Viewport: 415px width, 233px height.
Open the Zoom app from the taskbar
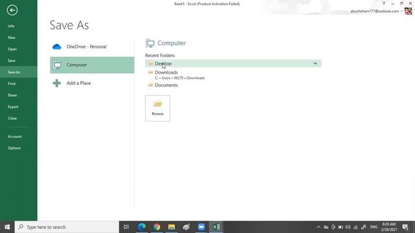[201, 227]
